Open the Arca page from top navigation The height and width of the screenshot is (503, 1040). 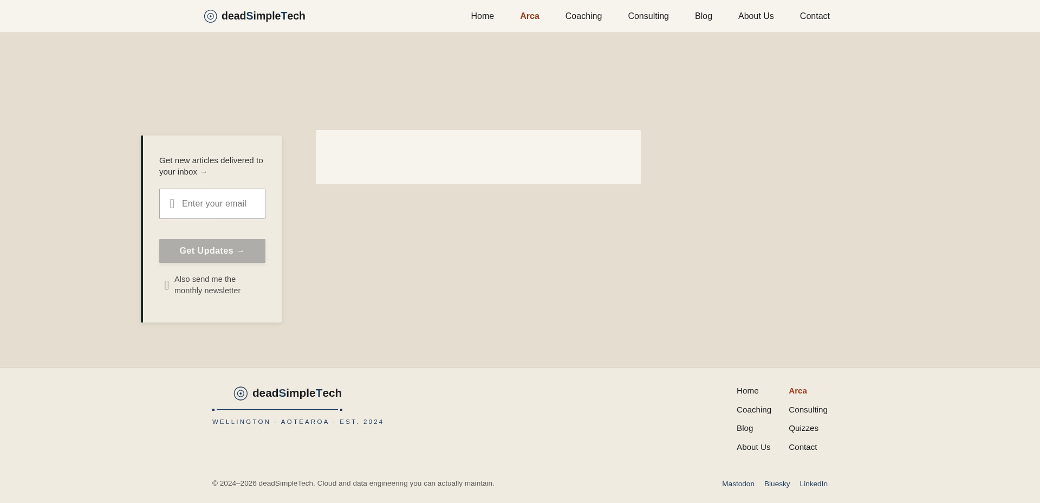pos(530,16)
